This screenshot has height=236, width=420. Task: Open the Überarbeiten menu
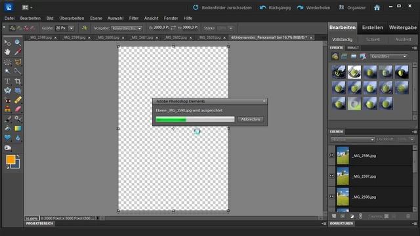[x=72, y=18]
